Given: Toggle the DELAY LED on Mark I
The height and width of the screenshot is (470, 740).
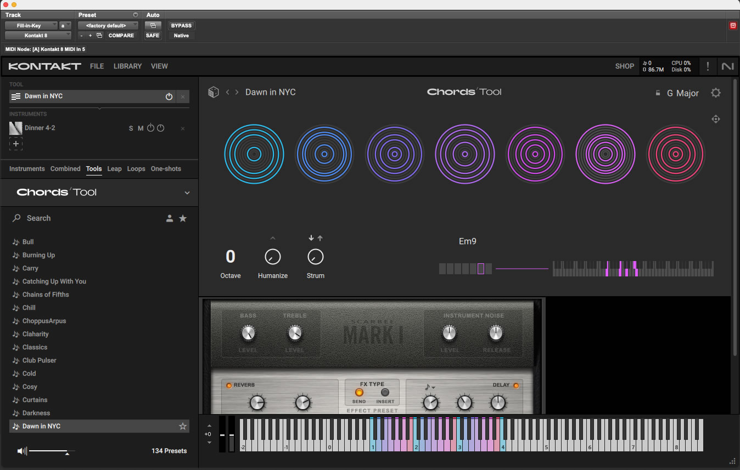Looking at the screenshot, I should [x=516, y=385].
